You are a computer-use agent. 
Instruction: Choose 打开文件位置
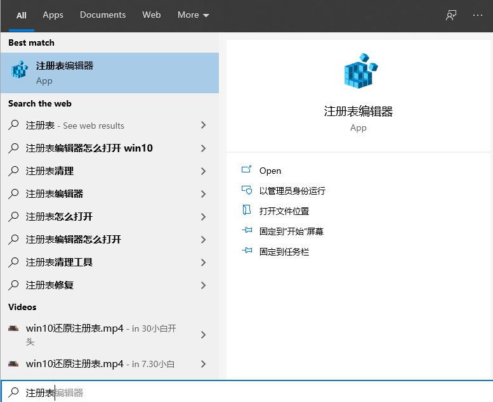tap(284, 211)
